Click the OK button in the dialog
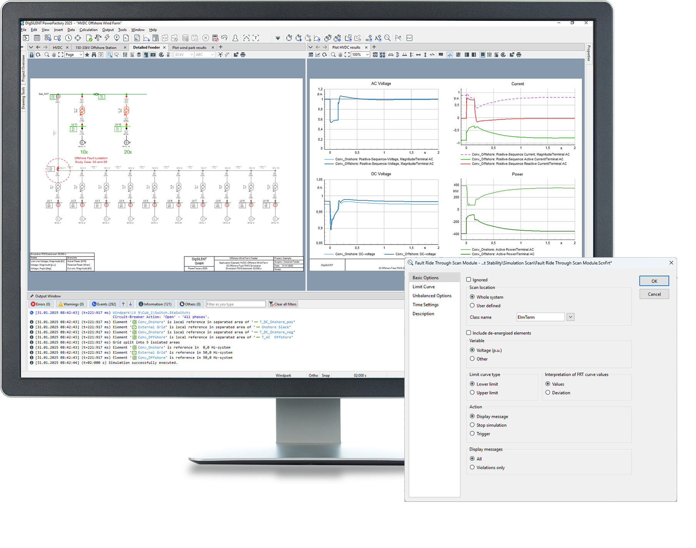 click(654, 281)
